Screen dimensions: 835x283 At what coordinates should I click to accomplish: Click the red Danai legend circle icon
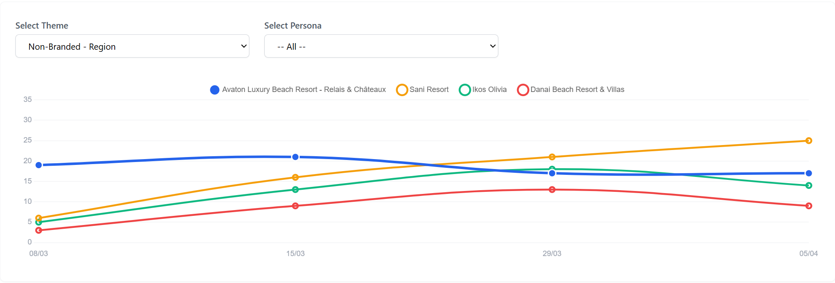click(523, 89)
